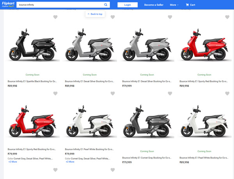This screenshot has height=179, width=234.
Task: Focus the search box containing bounce infinity
Action: (58, 5)
